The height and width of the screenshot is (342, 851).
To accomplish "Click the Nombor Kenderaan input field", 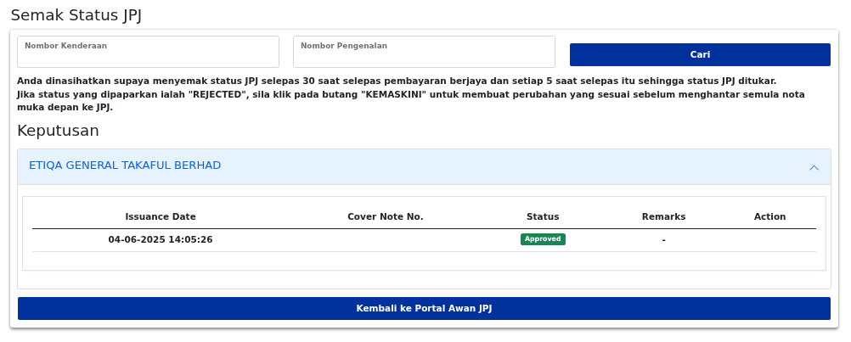I will (148, 52).
